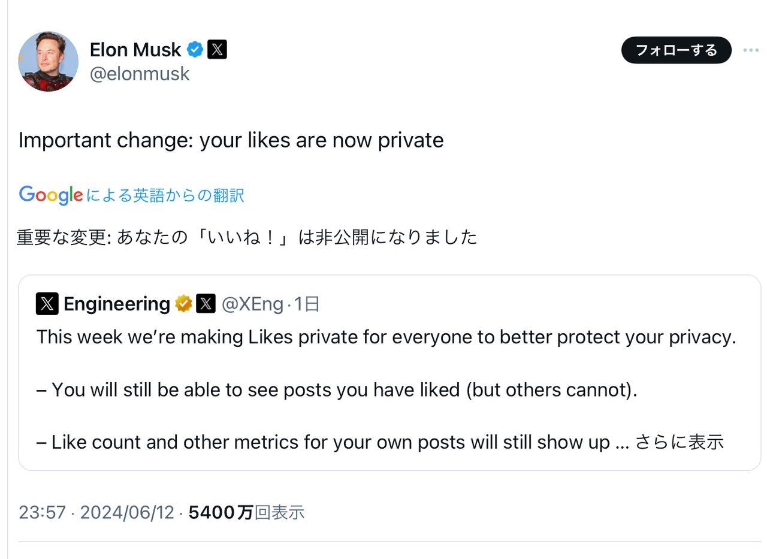This screenshot has height=559, width=767.
Task: Select the tweet text about likes being private
Action: coord(231,140)
